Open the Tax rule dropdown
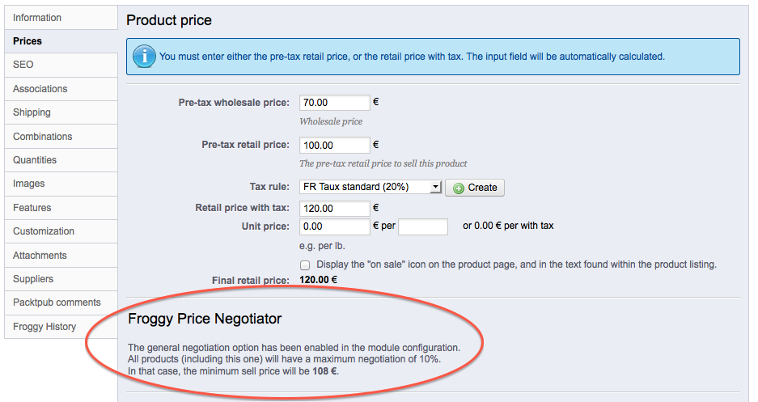This screenshot has height=402, width=758. point(371,187)
